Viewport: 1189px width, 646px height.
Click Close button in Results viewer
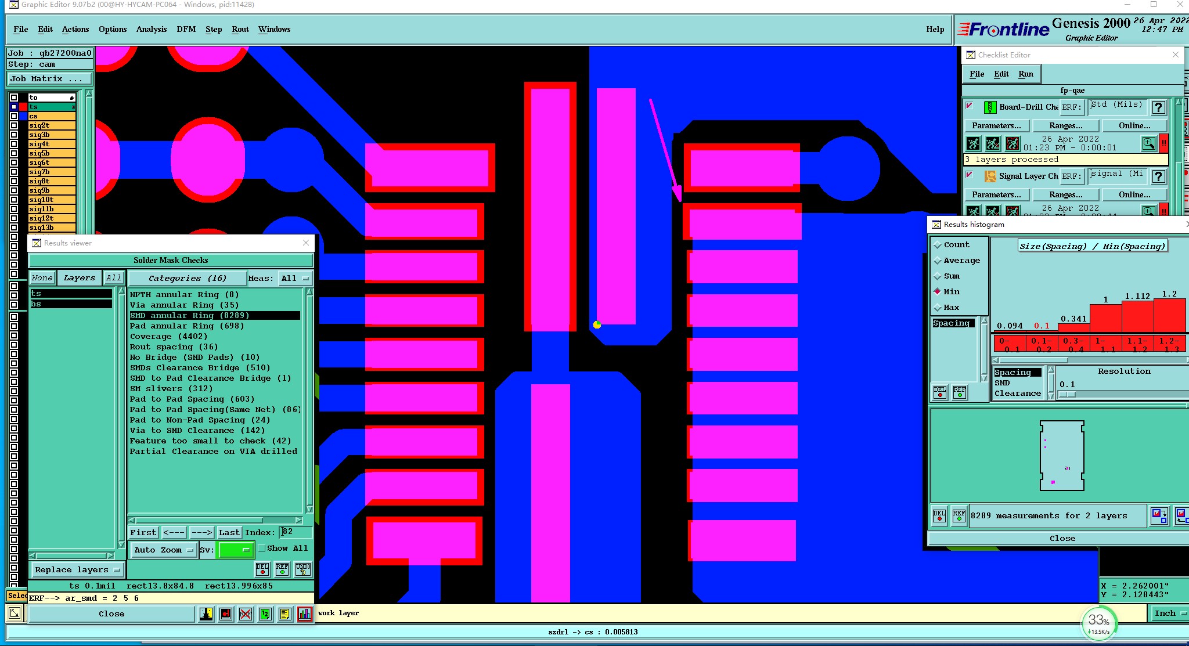pos(111,614)
